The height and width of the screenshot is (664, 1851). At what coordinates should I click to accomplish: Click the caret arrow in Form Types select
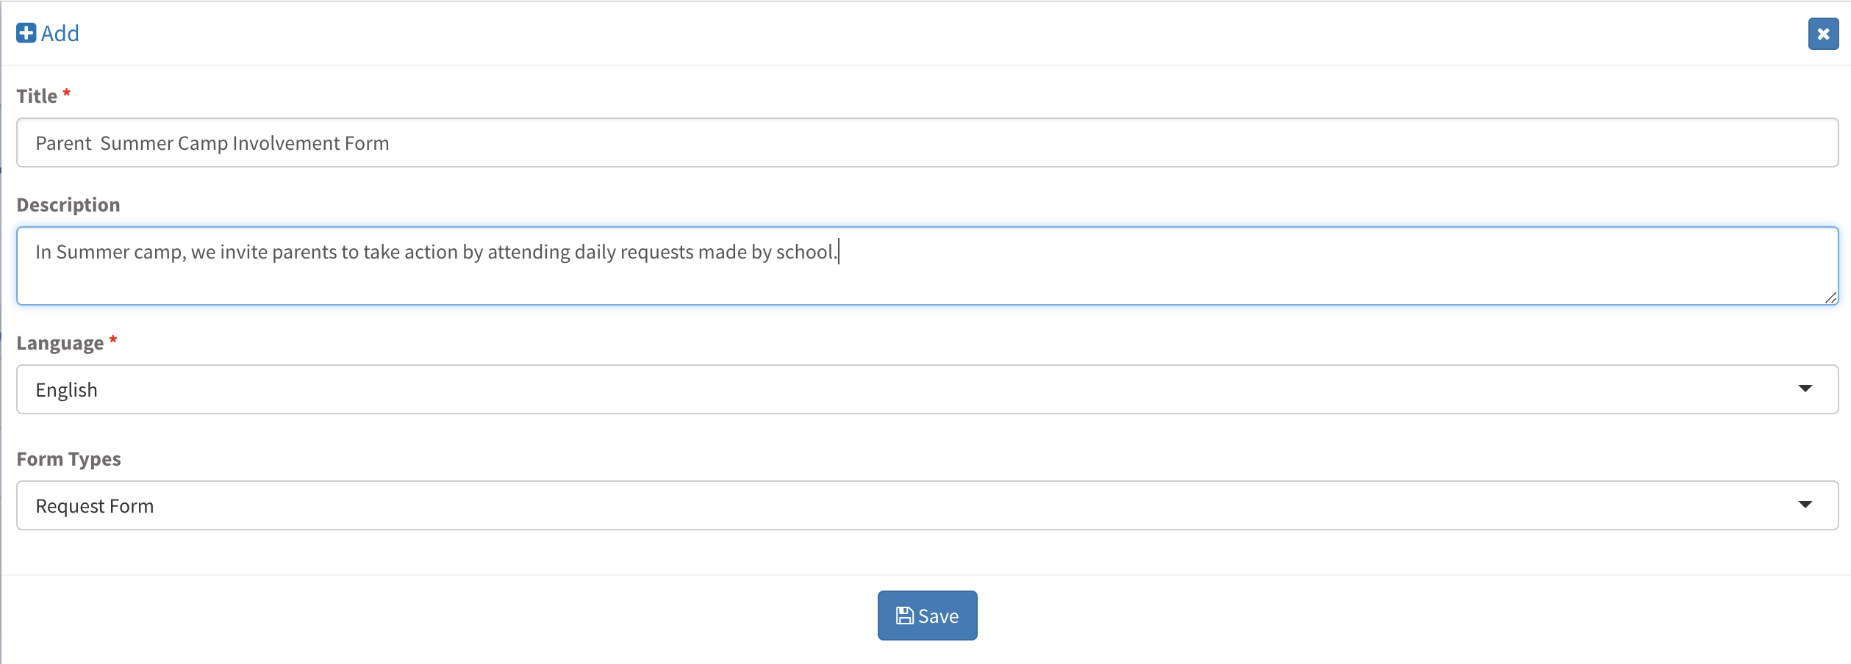[1805, 505]
